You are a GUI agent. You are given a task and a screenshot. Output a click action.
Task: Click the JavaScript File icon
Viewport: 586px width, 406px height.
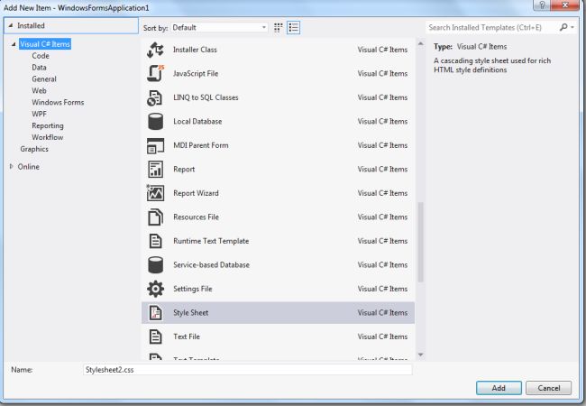[155, 73]
